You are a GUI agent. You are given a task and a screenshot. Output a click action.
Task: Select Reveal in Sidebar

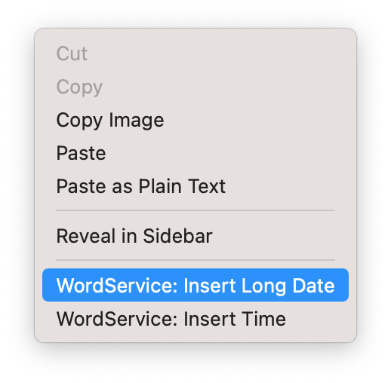click(x=195, y=236)
